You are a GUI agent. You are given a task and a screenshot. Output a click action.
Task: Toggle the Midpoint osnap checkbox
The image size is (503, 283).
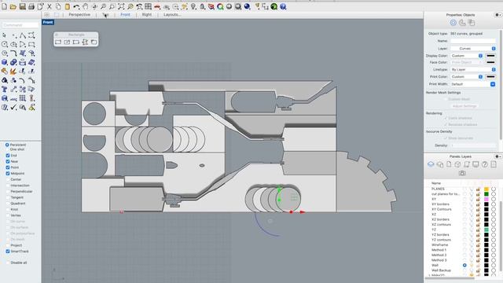tap(8, 173)
